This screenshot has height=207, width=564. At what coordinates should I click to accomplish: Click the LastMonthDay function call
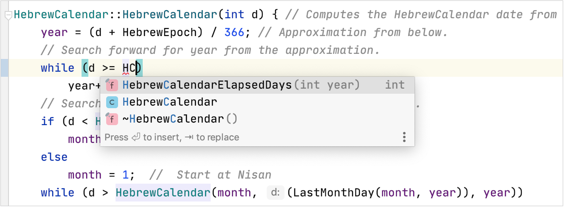click(333, 193)
